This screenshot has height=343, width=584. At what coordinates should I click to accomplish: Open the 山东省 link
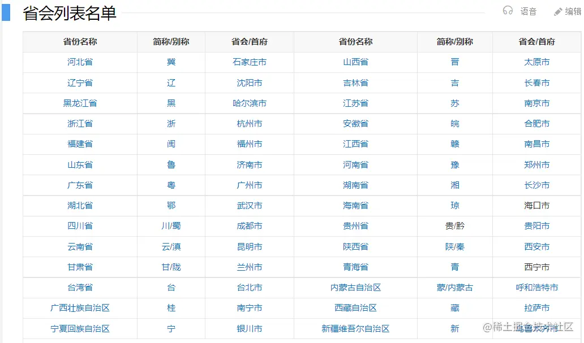(x=80, y=165)
